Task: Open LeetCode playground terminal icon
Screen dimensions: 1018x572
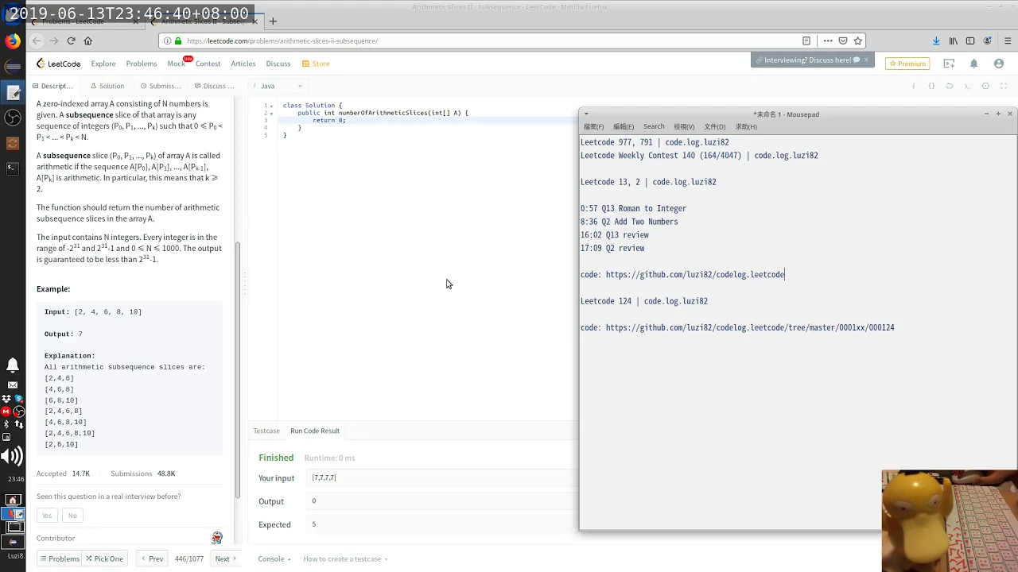Action: [x=949, y=64]
